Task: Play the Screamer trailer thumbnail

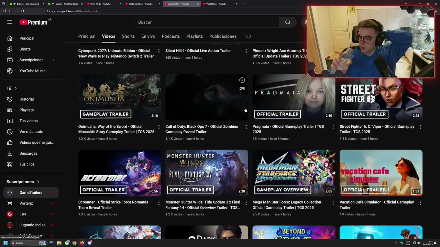Action: 120,173
